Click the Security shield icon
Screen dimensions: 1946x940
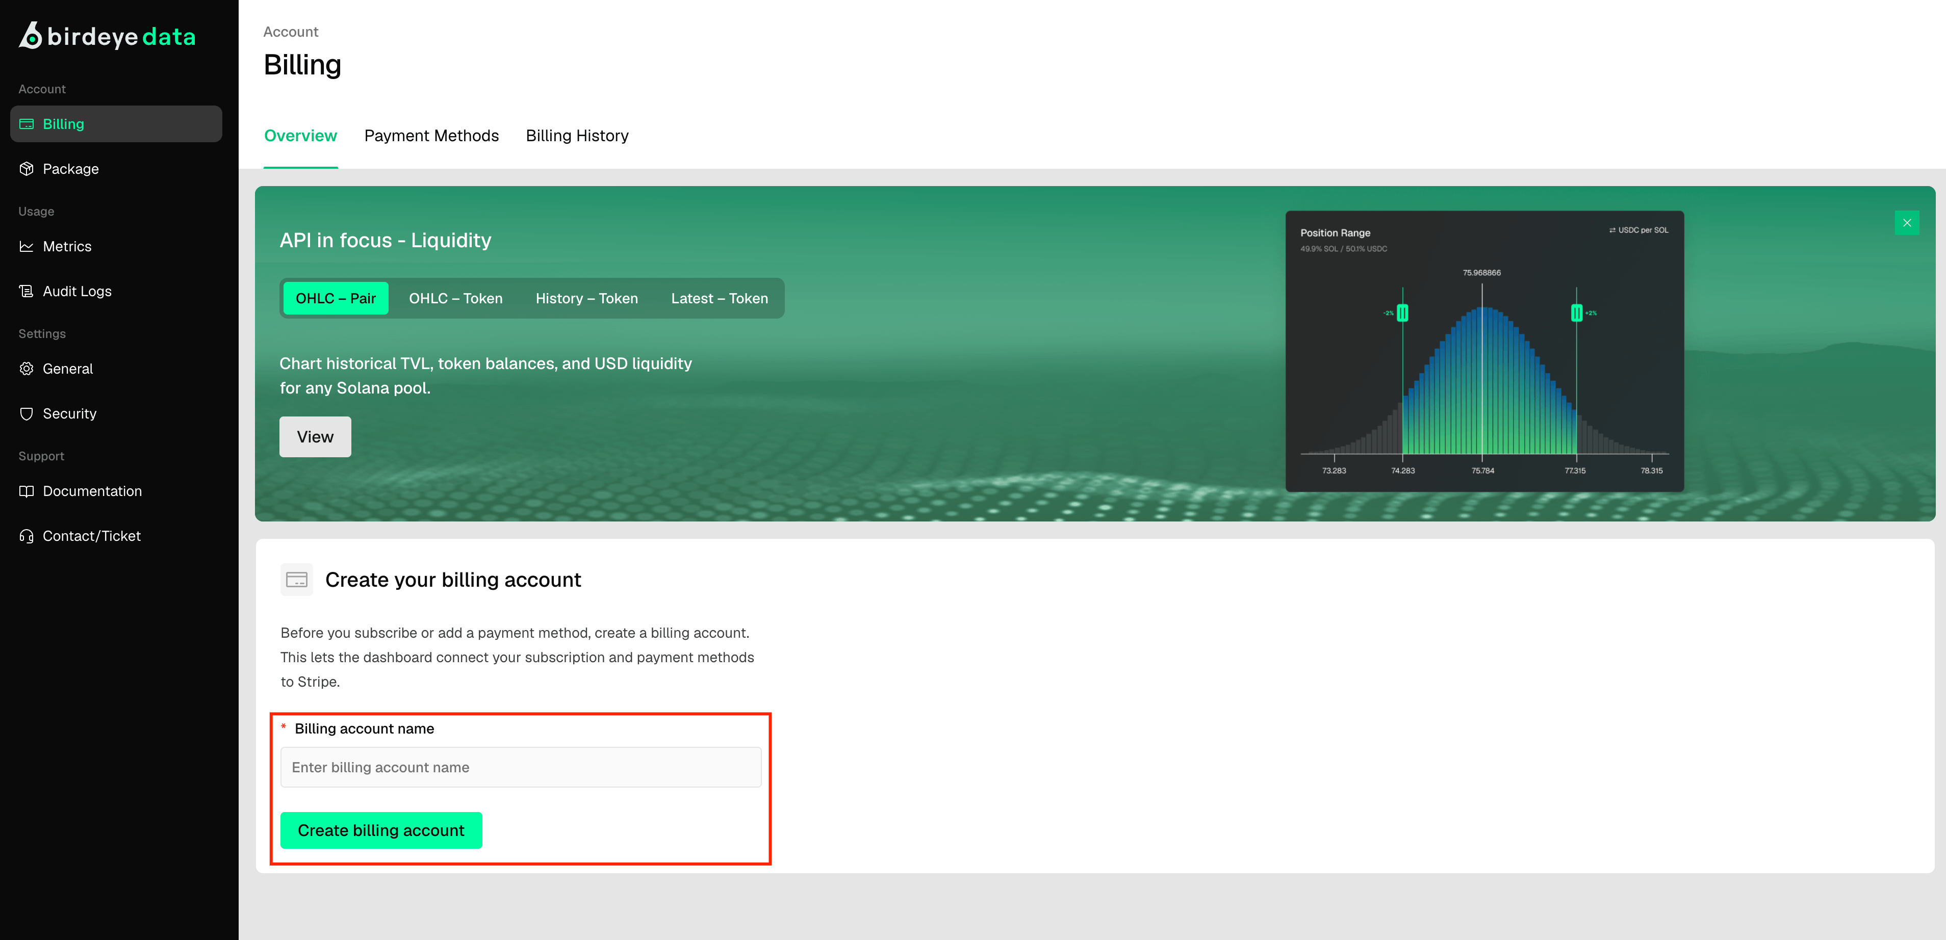click(x=27, y=414)
